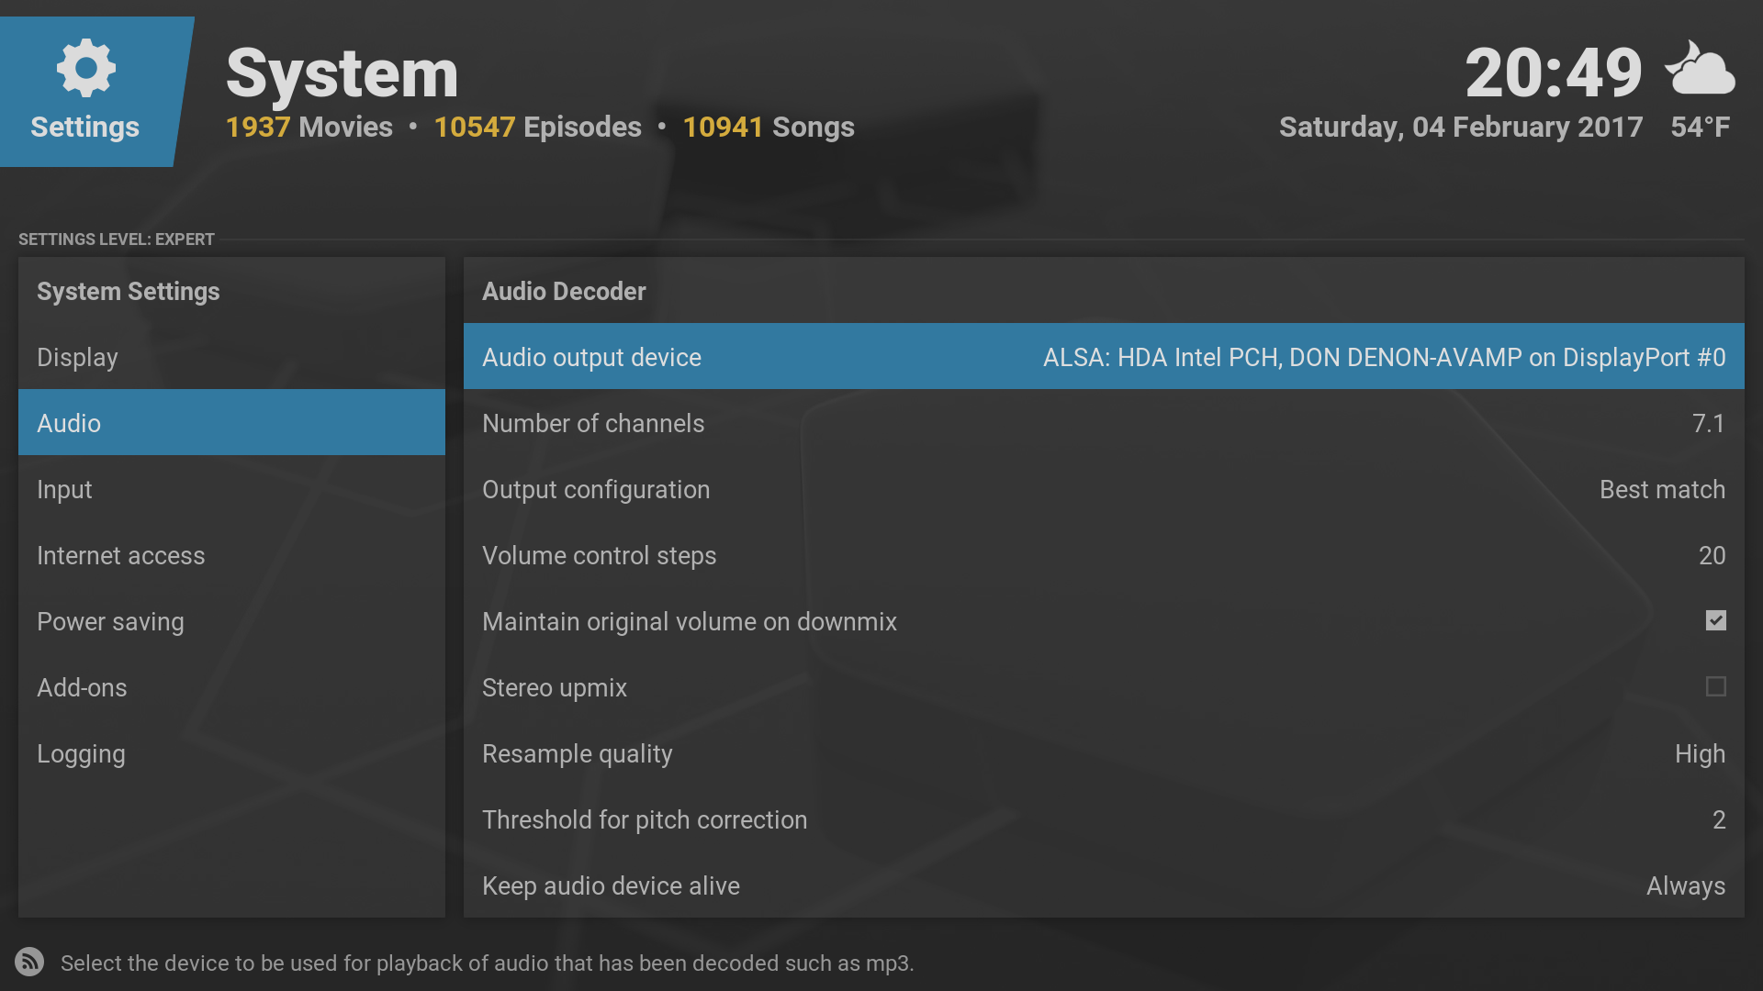1763x991 pixels.
Task: Open the Output configuration option
Action: [1103, 489]
